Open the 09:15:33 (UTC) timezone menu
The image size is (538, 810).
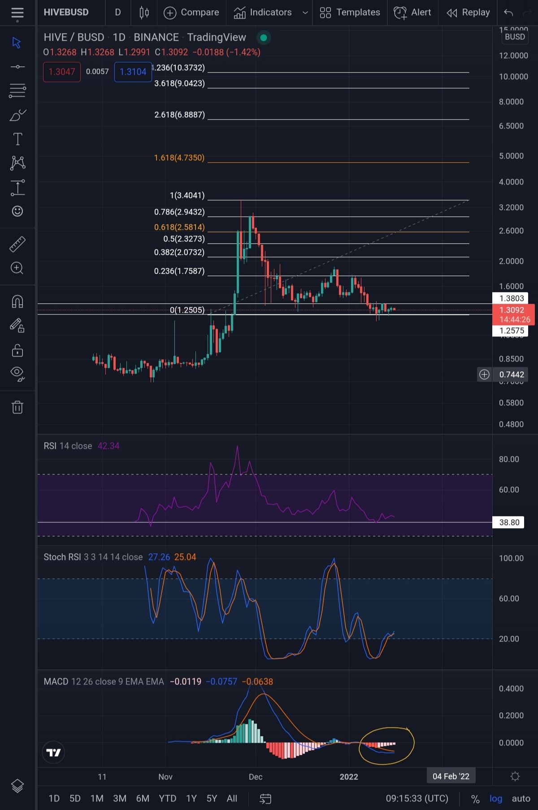tap(417, 798)
